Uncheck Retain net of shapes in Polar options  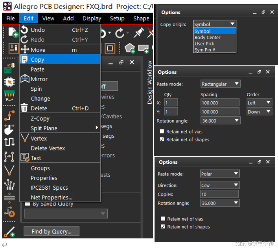(x=163, y=227)
